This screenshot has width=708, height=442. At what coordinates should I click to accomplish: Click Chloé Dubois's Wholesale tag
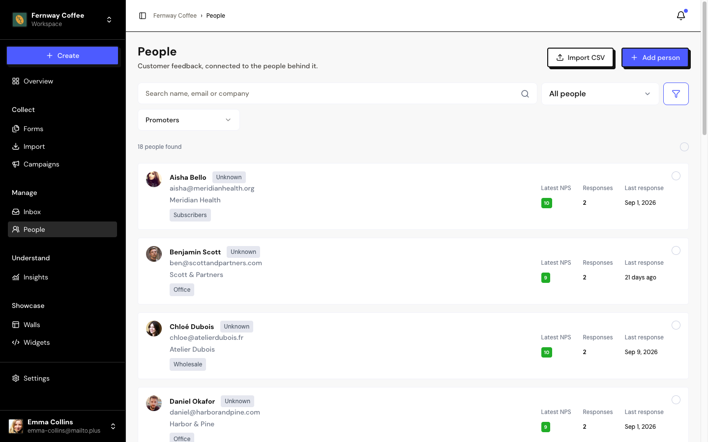188,364
